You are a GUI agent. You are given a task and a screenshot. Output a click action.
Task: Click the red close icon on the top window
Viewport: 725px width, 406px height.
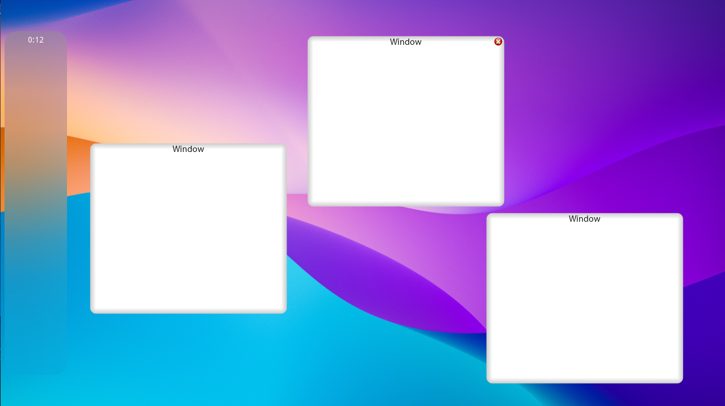(x=498, y=41)
